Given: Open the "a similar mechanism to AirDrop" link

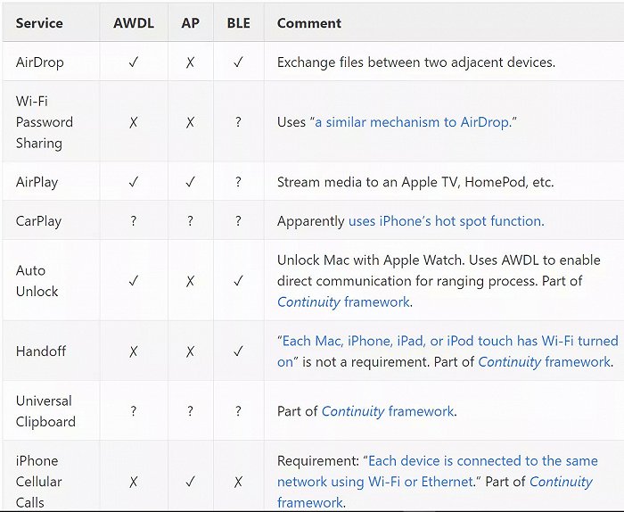Looking at the screenshot, I should tap(413, 122).
